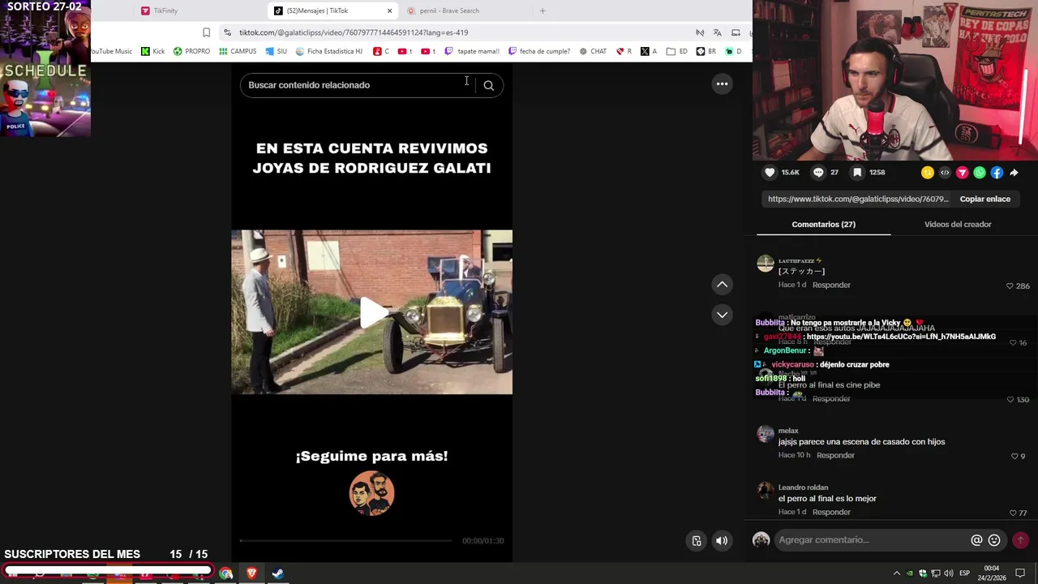This screenshot has width=1038, height=584.
Task: Open the Kick bookmark
Action: (152, 51)
